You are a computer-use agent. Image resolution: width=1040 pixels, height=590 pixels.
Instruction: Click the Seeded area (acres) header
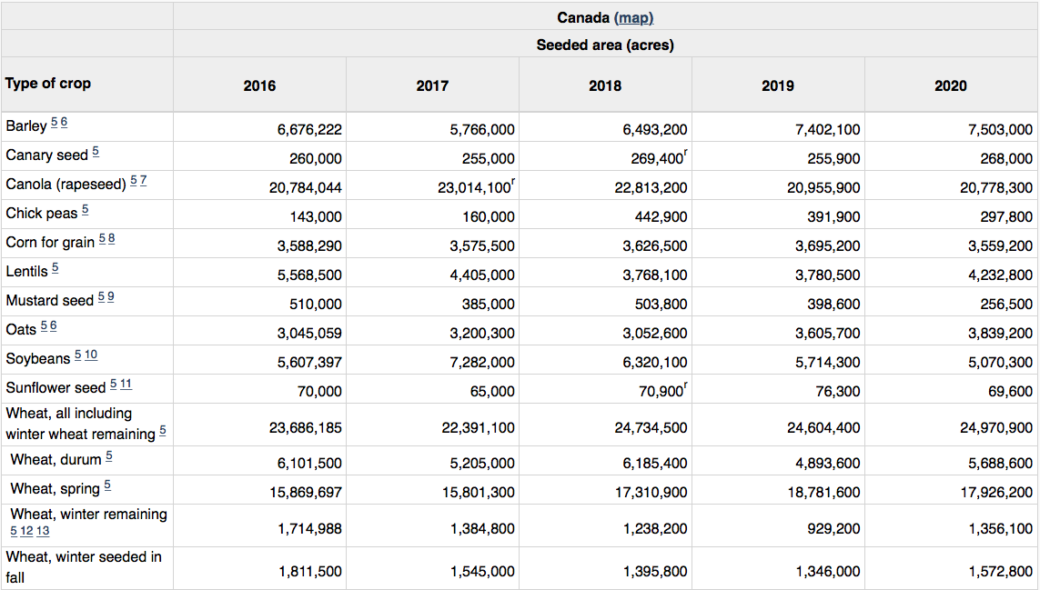(605, 45)
